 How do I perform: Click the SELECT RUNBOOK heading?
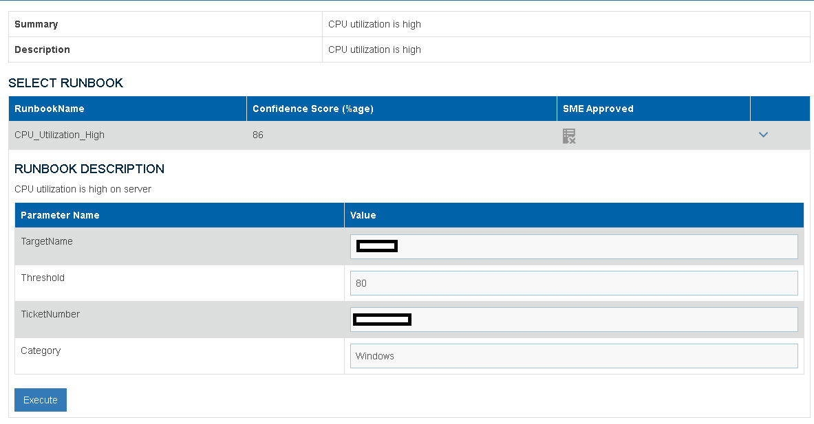[65, 83]
